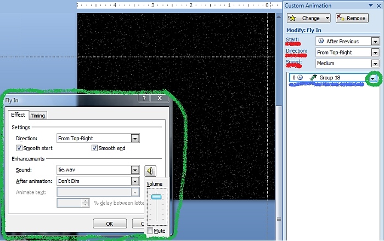The width and height of the screenshot is (384, 241).
Task: Close the Custom Animation task pane
Action: (x=378, y=5)
